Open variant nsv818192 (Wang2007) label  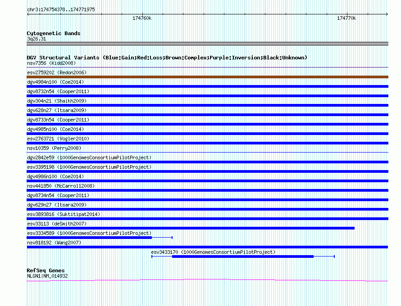click(x=54, y=243)
